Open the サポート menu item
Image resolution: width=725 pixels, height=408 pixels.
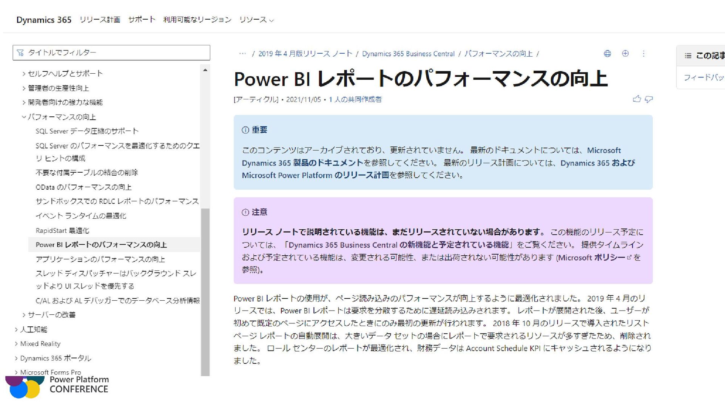tap(142, 20)
